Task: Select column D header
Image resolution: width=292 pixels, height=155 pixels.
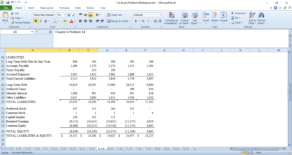Action: pyautogui.click(x=107, y=50)
